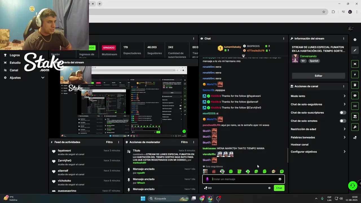
Task: Click the document note sidebar icon
Action: click(x=355, y=85)
